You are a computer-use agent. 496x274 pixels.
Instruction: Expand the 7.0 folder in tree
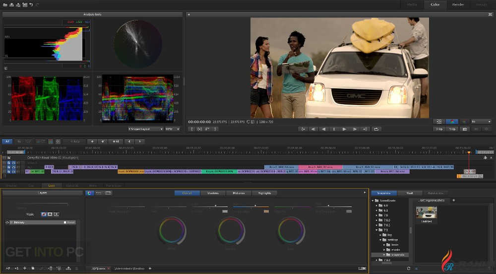pos(376,215)
